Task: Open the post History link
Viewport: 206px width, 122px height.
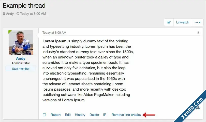Action: click(x=80, y=115)
